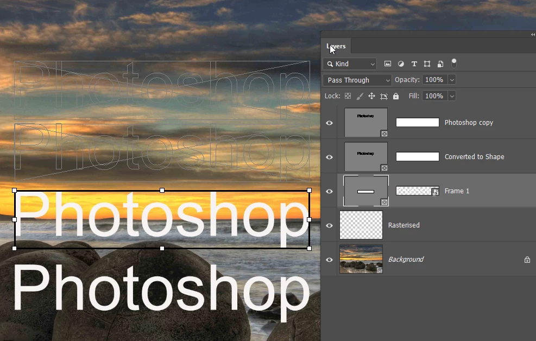Select Frame 1 frame thumbnail
536x341 pixels.
click(366, 191)
